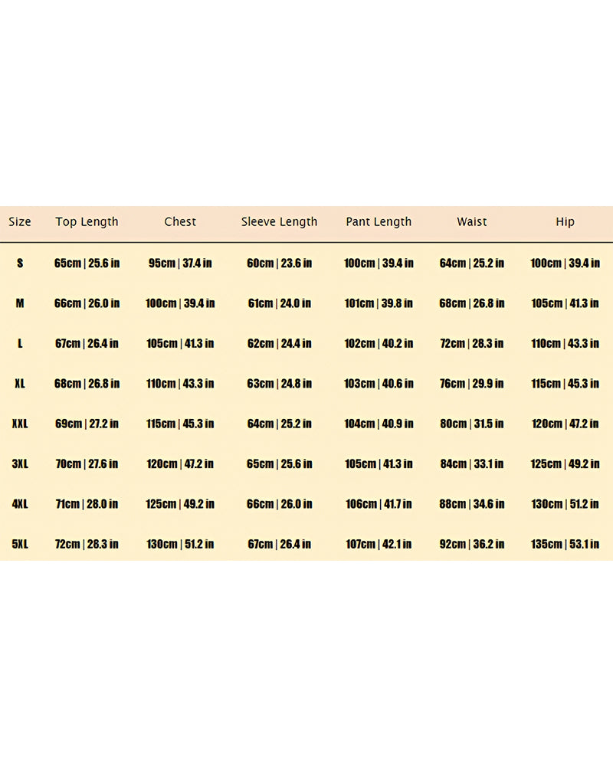Click the Chest column header

180,222
